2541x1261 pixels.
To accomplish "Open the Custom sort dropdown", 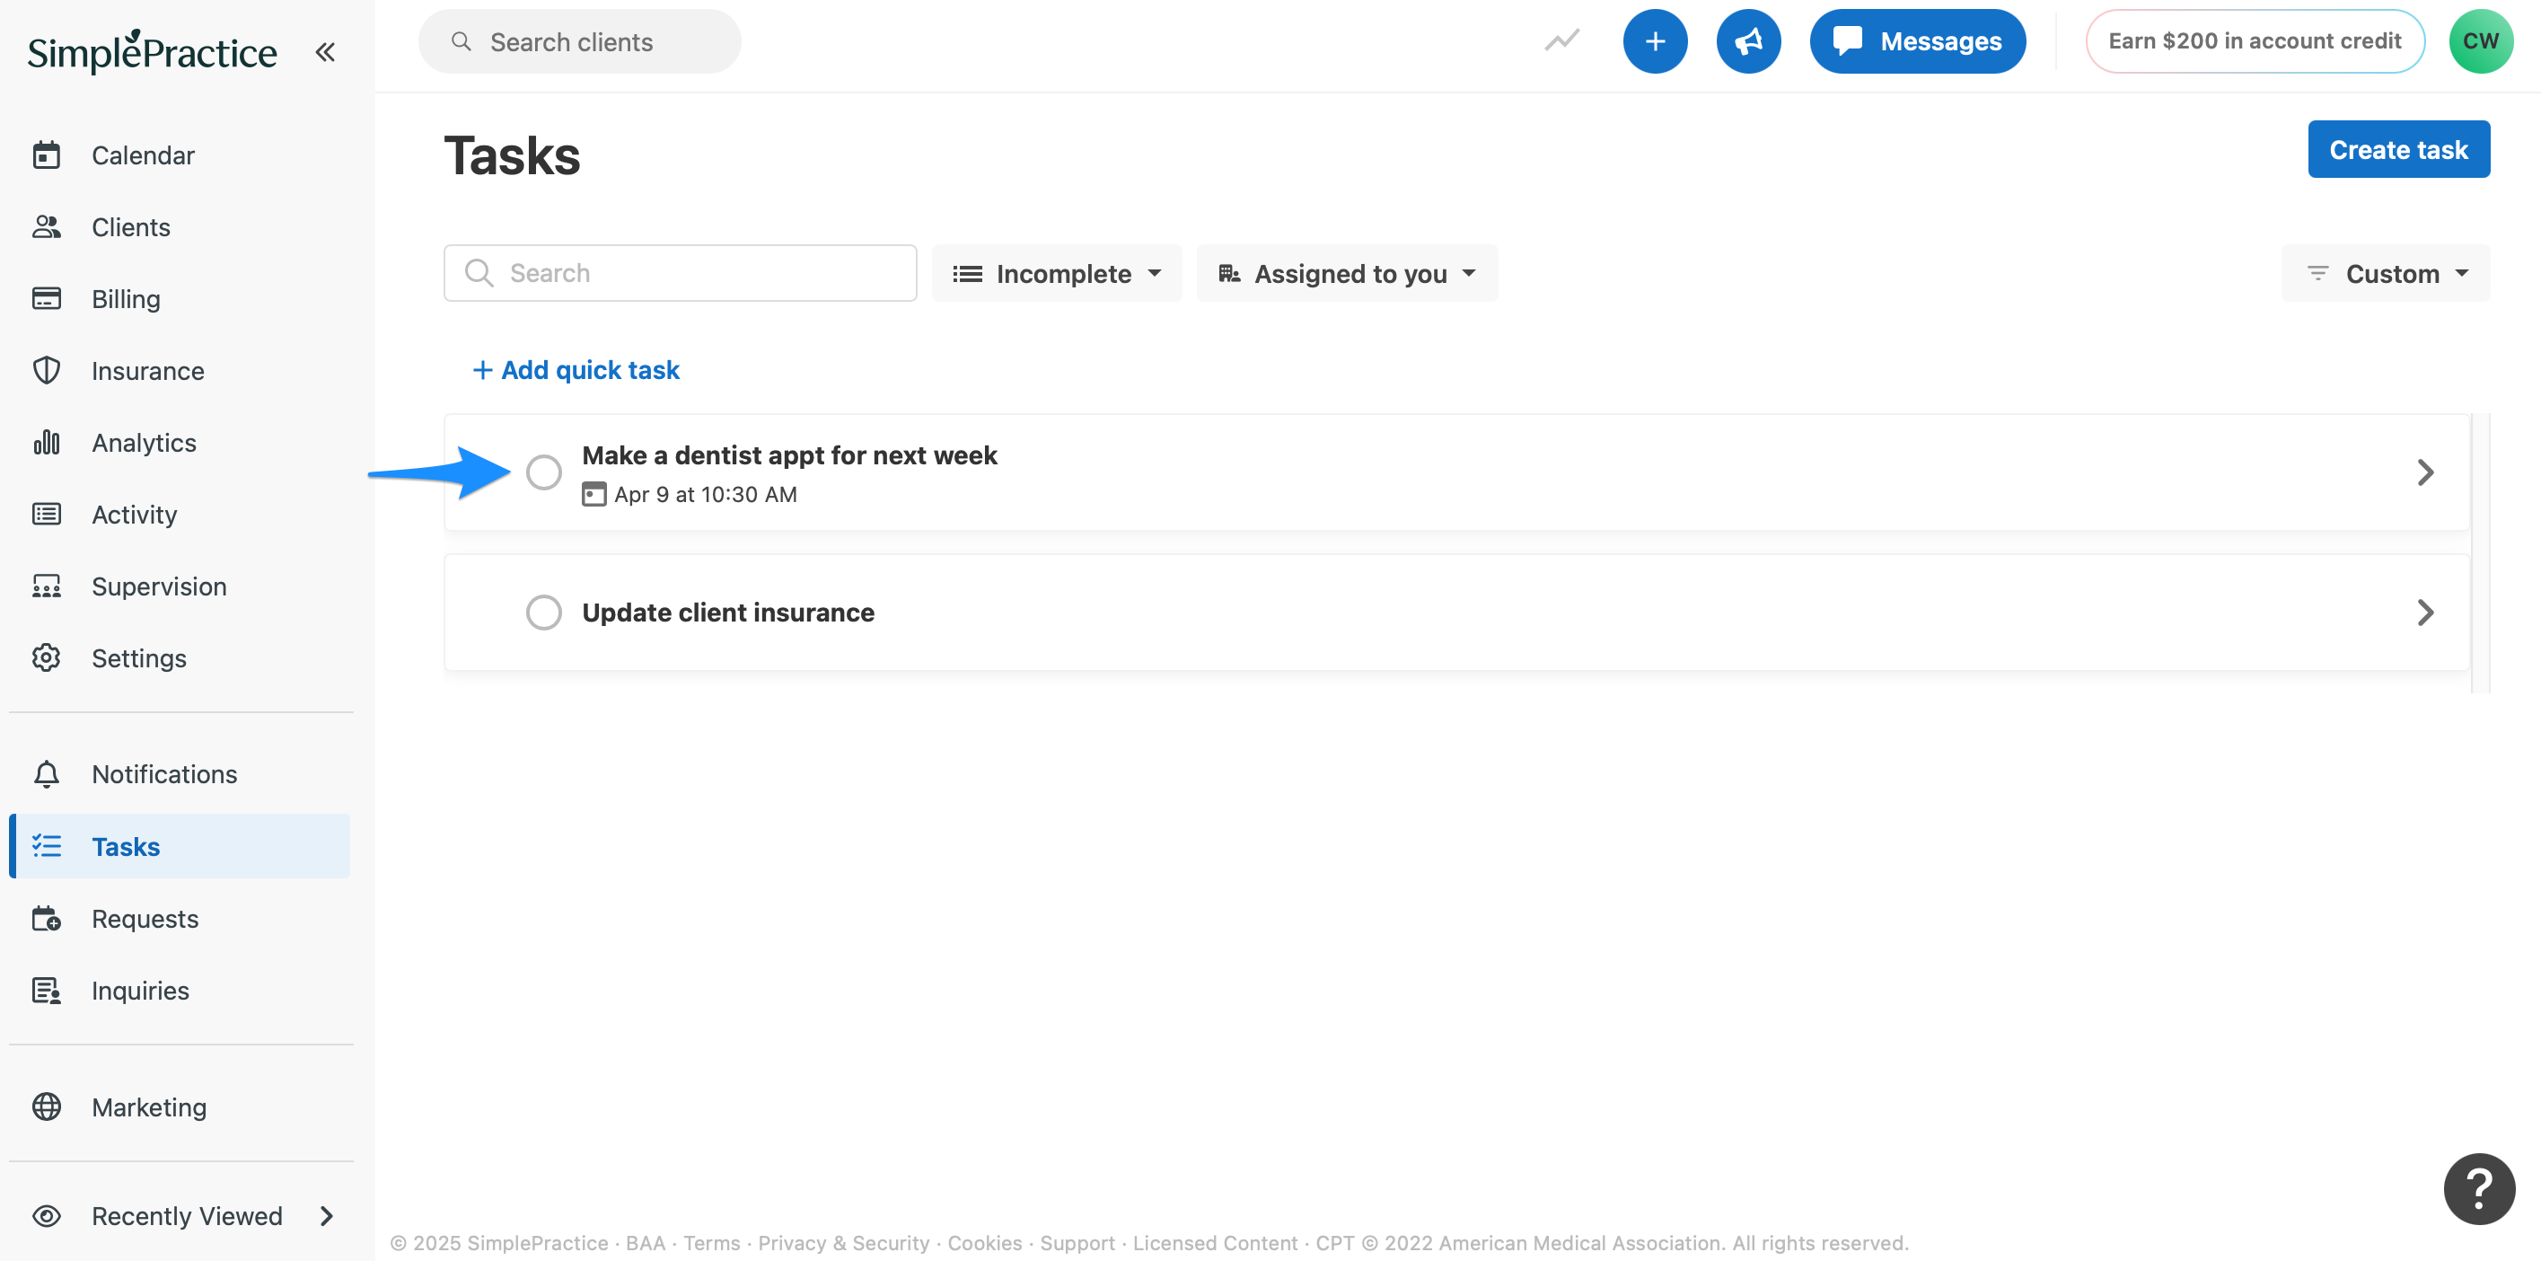I will coord(2385,273).
